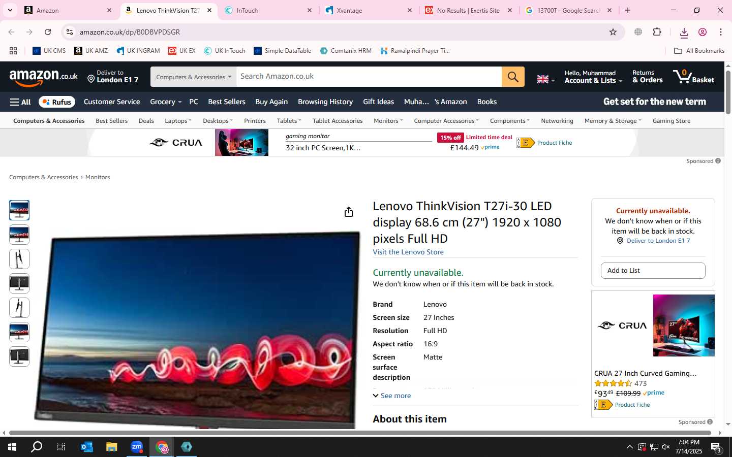Close the No Results Exertis tab
Screen dimensions: 732x457
pos(510,10)
